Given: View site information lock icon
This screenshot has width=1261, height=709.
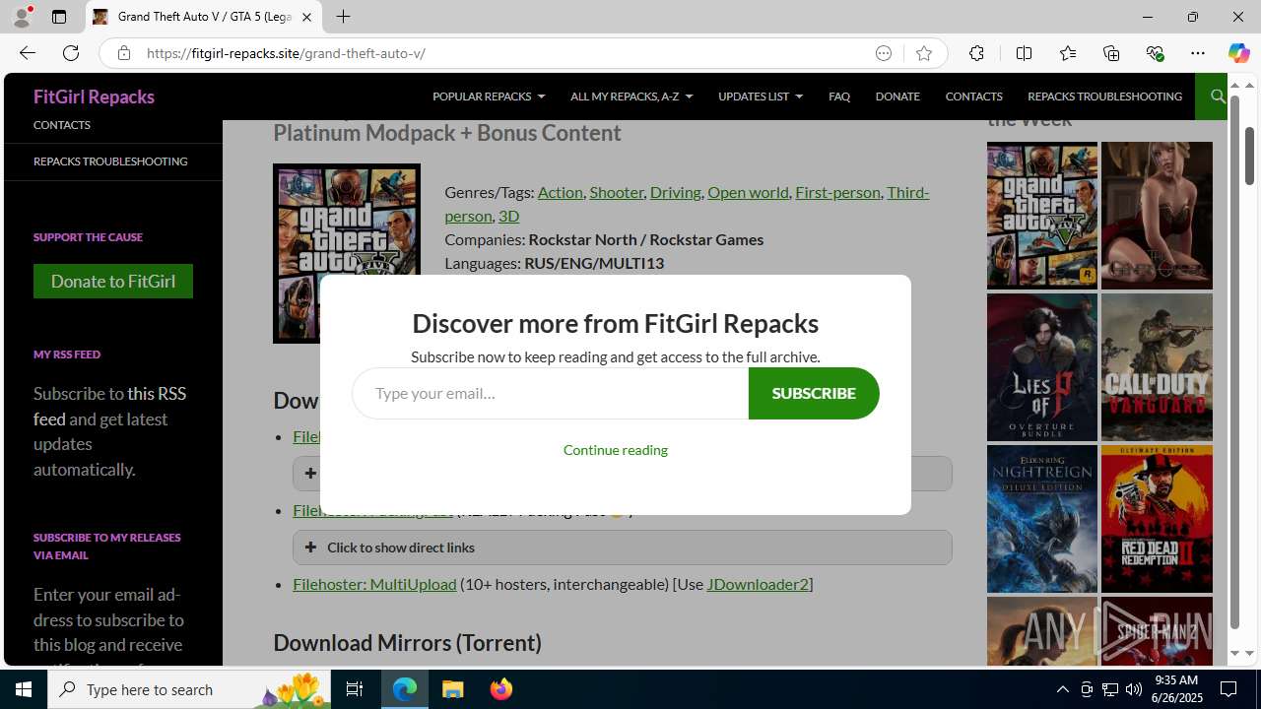Looking at the screenshot, I should (x=123, y=53).
